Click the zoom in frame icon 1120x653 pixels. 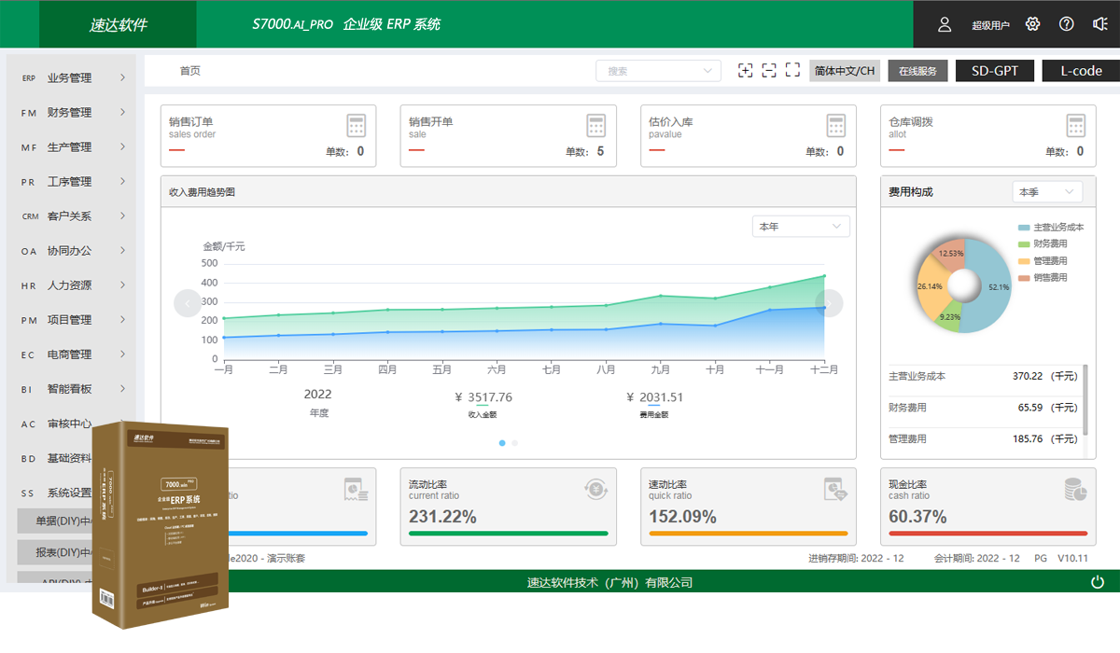click(745, 71)
